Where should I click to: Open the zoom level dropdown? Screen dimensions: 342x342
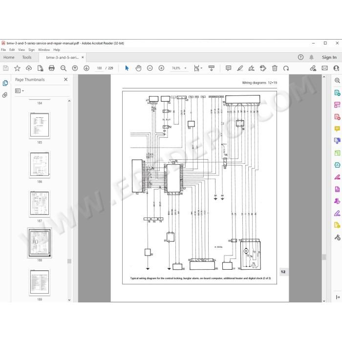click(x=185, y=68)
